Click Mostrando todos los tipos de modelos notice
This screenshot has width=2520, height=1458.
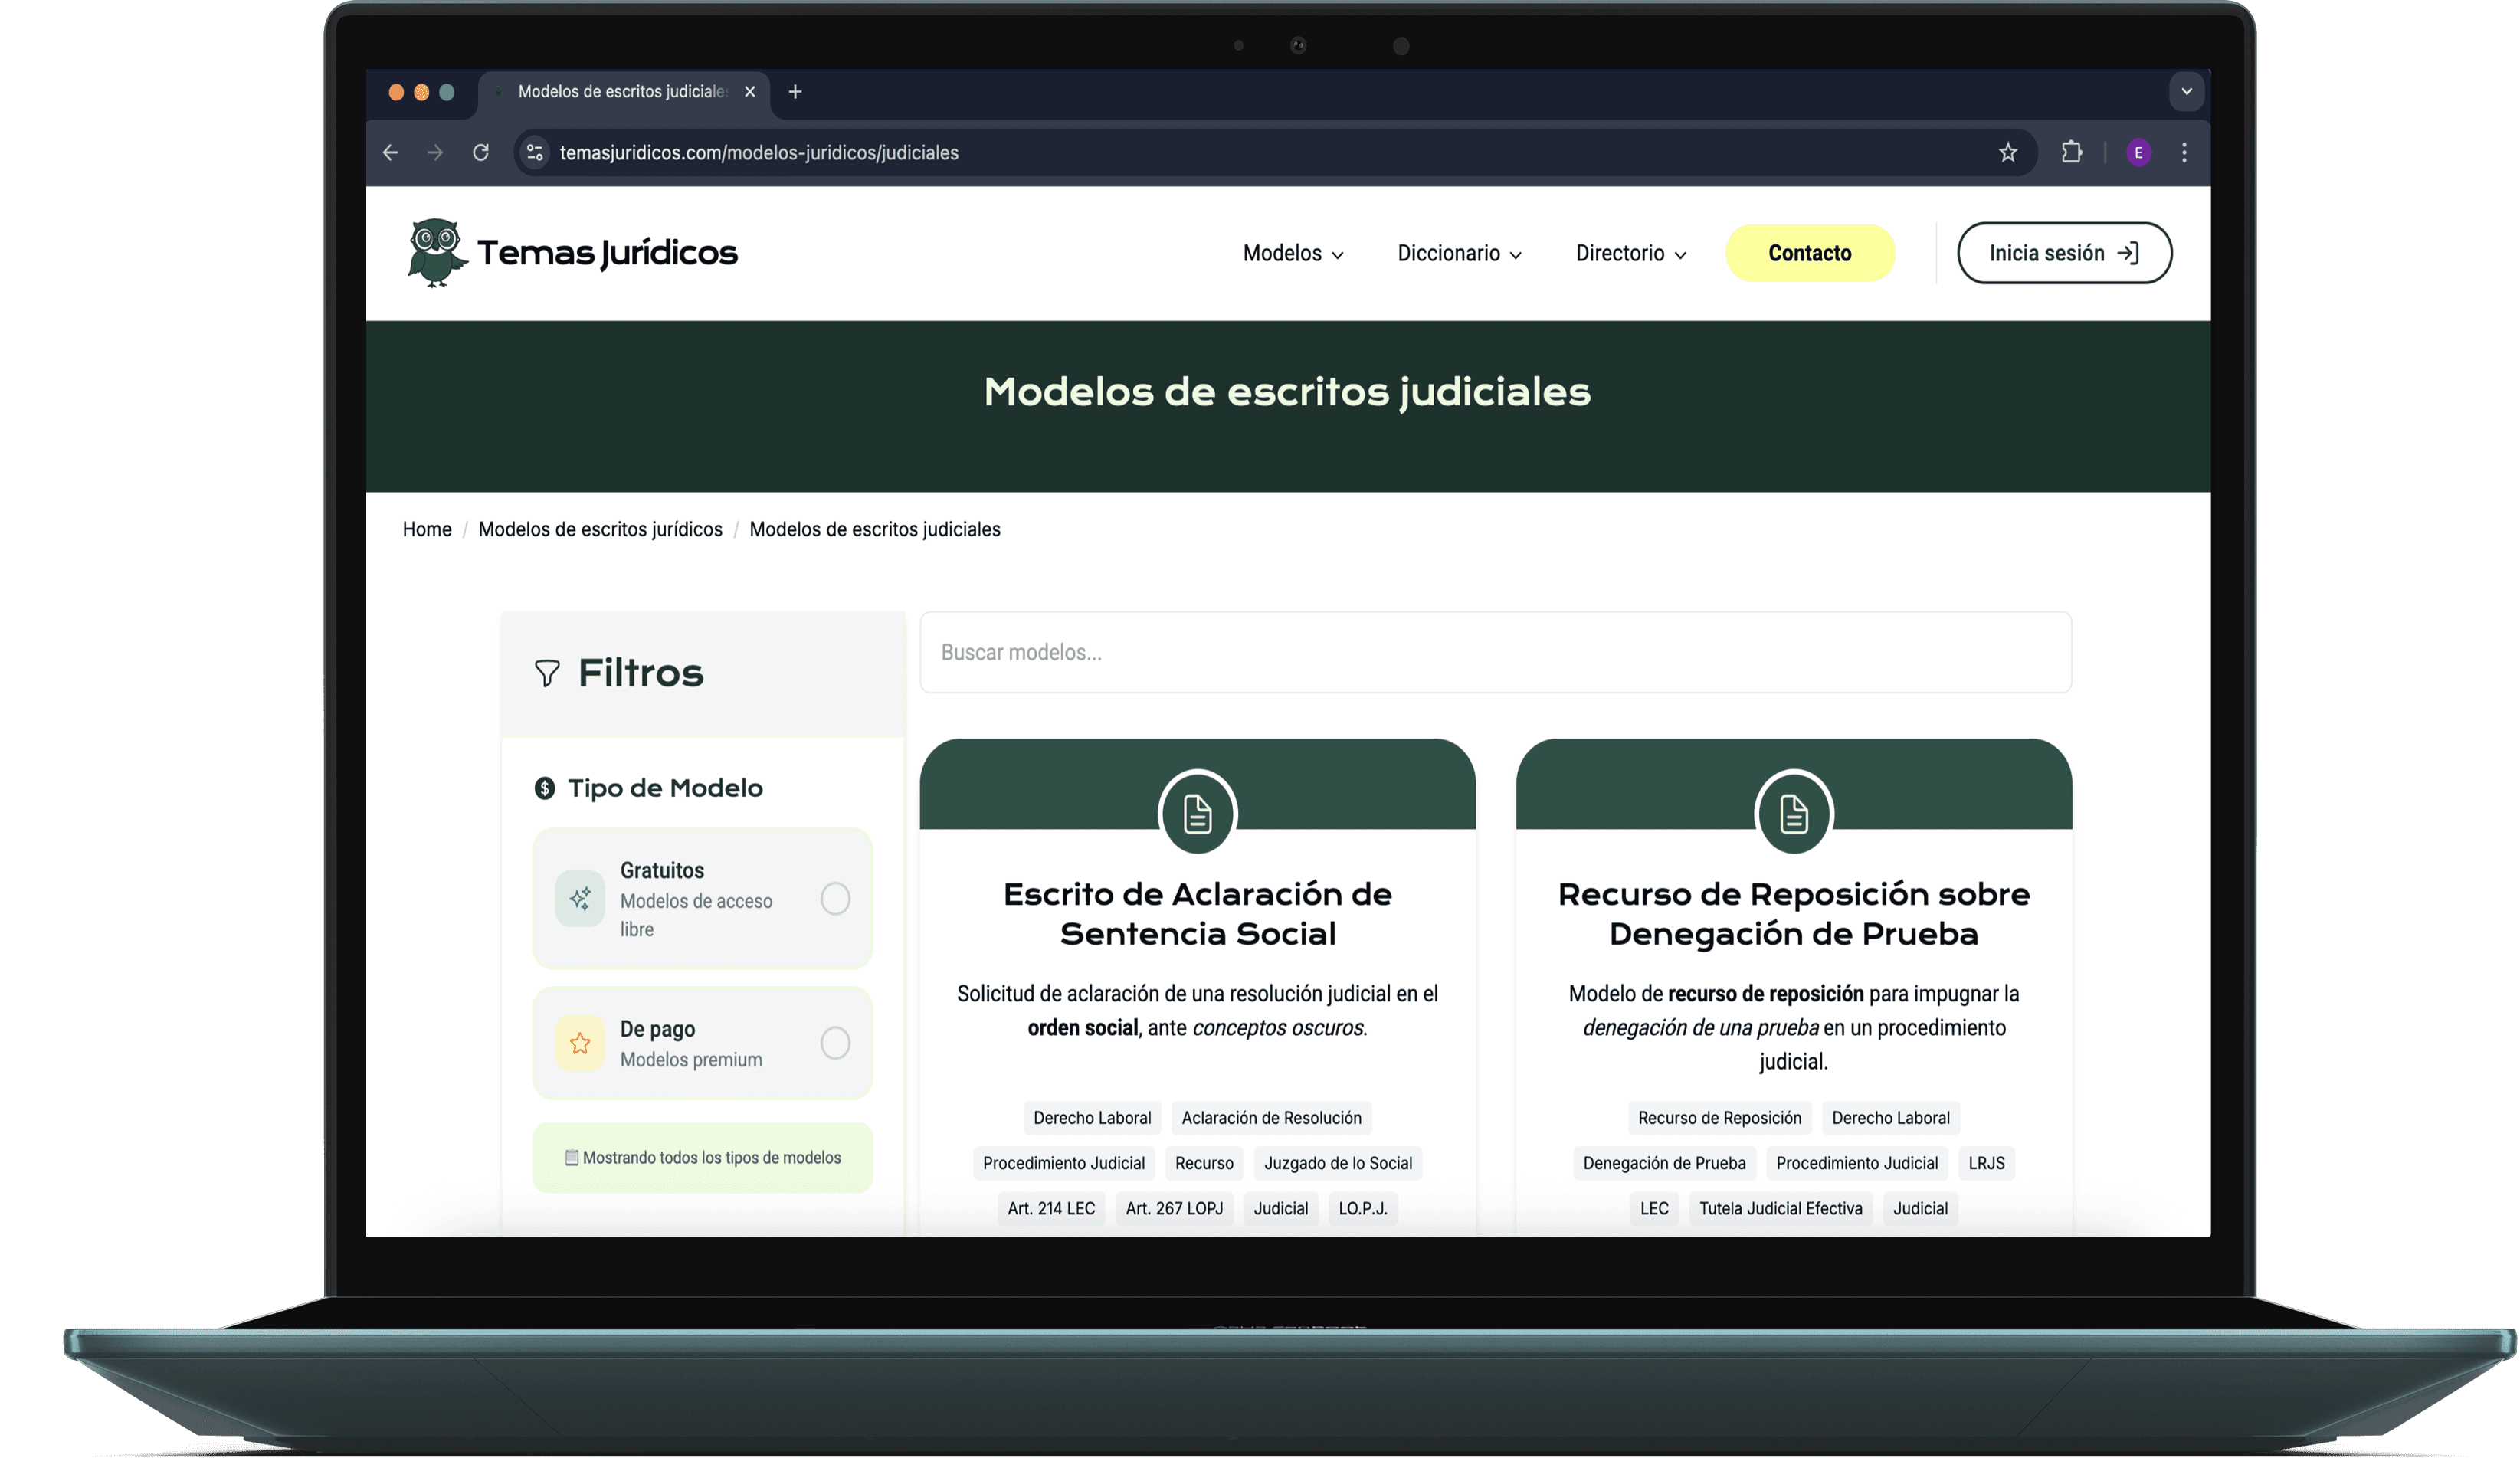click(703, 1158)
